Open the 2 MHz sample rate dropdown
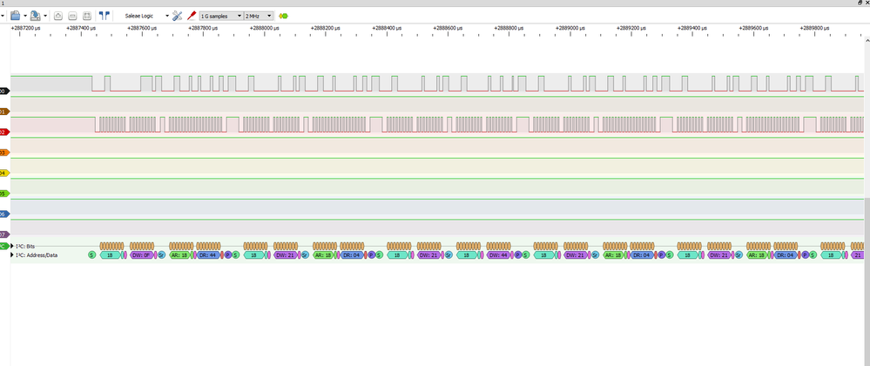Image resolution: width=870 pixels, height=366 pixels. (x=260, y=16)
